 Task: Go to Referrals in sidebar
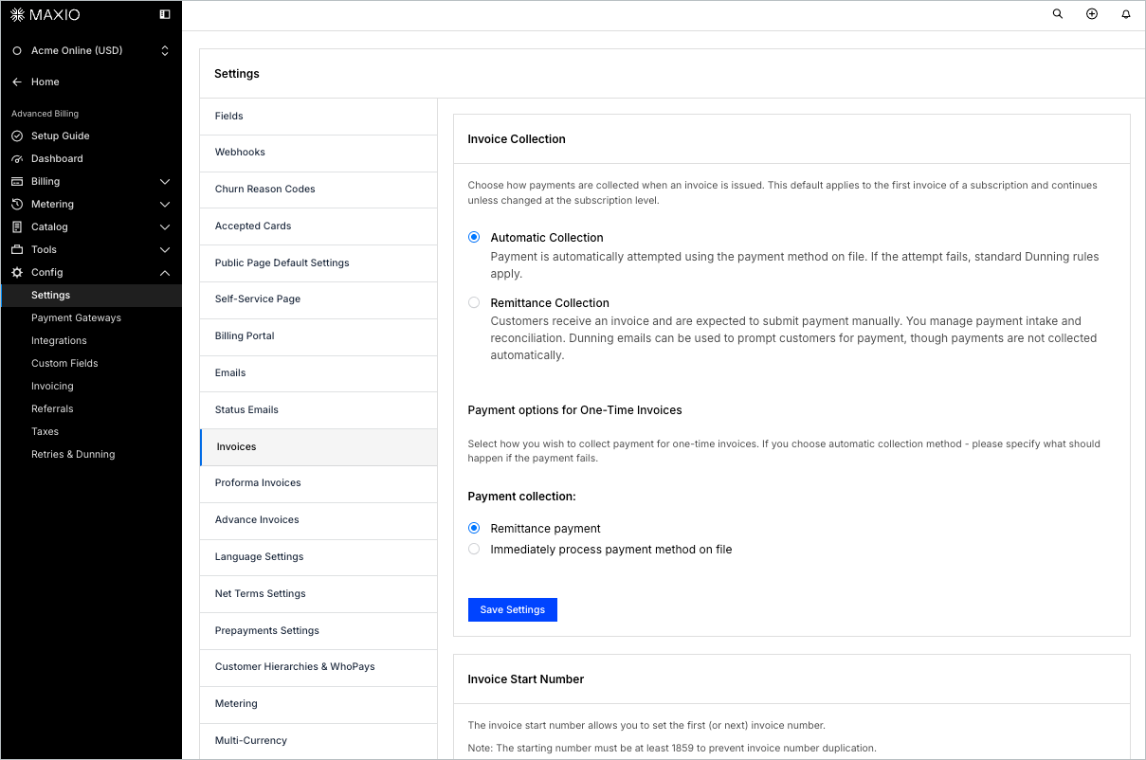click(52, 408)
